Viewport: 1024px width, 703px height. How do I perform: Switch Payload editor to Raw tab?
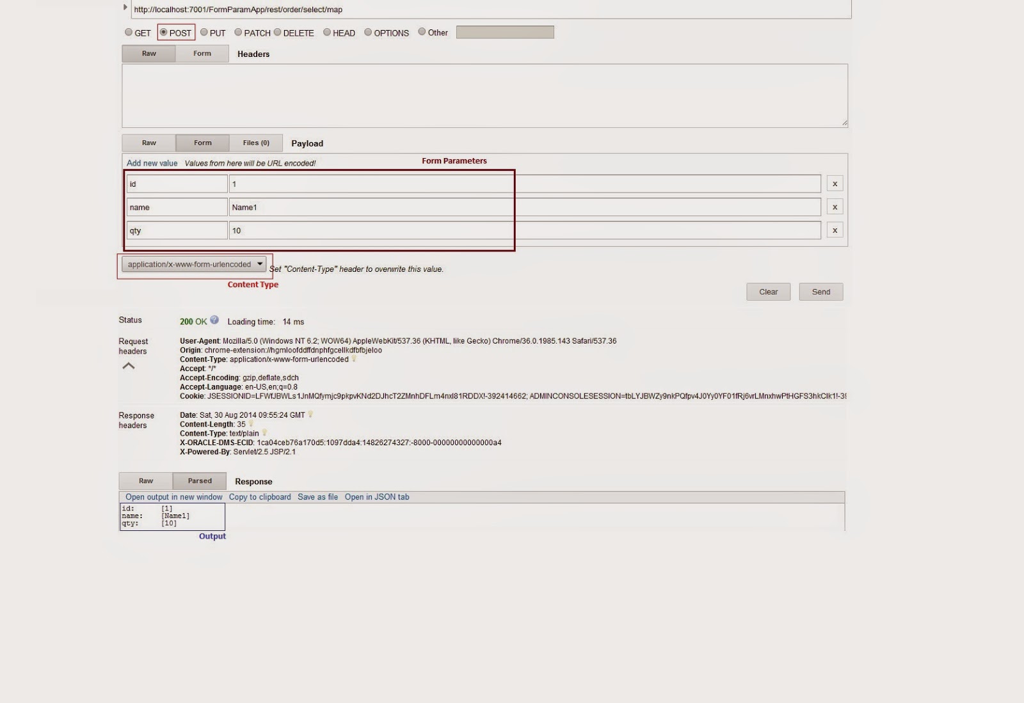148,143
